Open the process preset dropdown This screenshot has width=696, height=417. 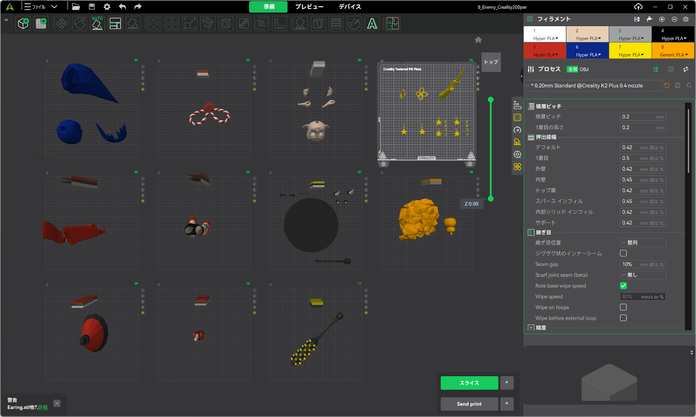coord(593,86)
